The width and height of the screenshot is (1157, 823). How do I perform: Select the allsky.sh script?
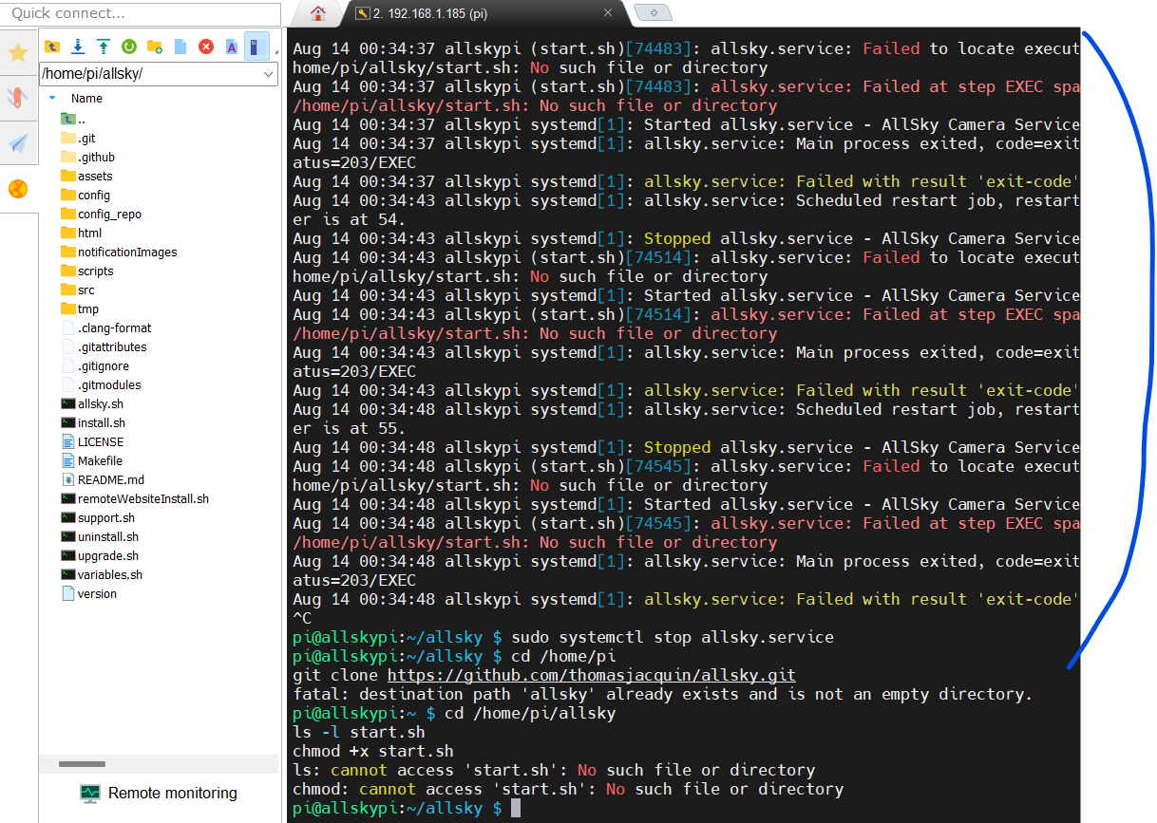pos(92,403)
